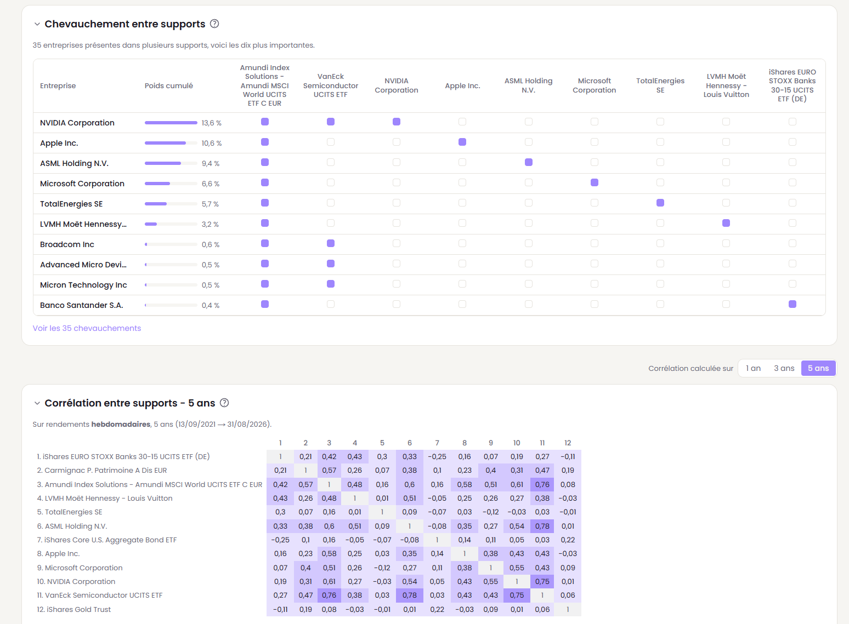Viewport: 849px width, 624px height.
Task: Click Banco Santander marker under iShares EURO STOXX Banks
Action: click(x=793, y=304)
